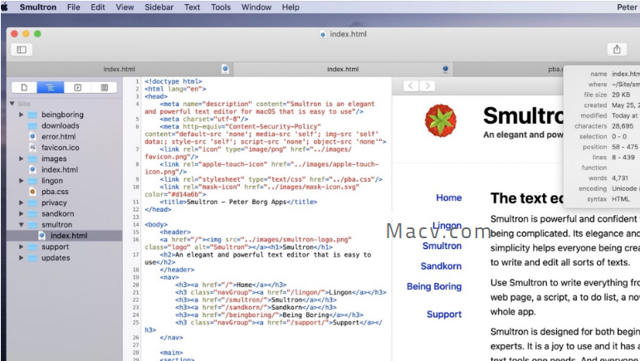This screenshot has width=640, height=361.
Task: Open the Edit menu
Action: click(x=98, y=7)
